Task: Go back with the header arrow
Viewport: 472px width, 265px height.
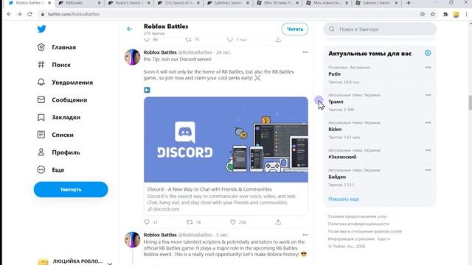Action: [x=130, y=29]
